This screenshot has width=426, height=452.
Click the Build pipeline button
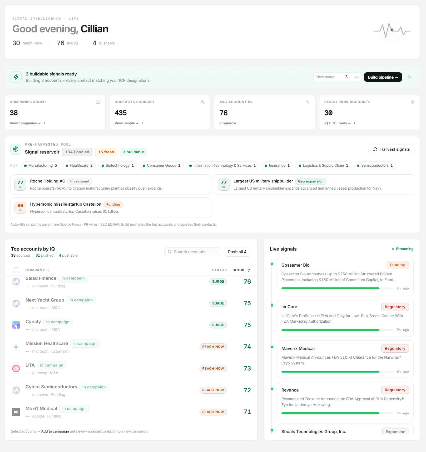(x=383, y=77)
